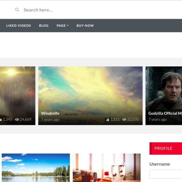This screenshot has height=182, width=182.
Task: Click the thumbs-up icon beside 1,345
Action: pos(1,120)
